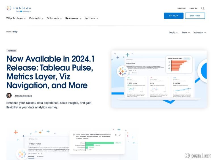This screenshot has height=160, width=213.
Task: Open the Pricing link
Action: point(182,9)
